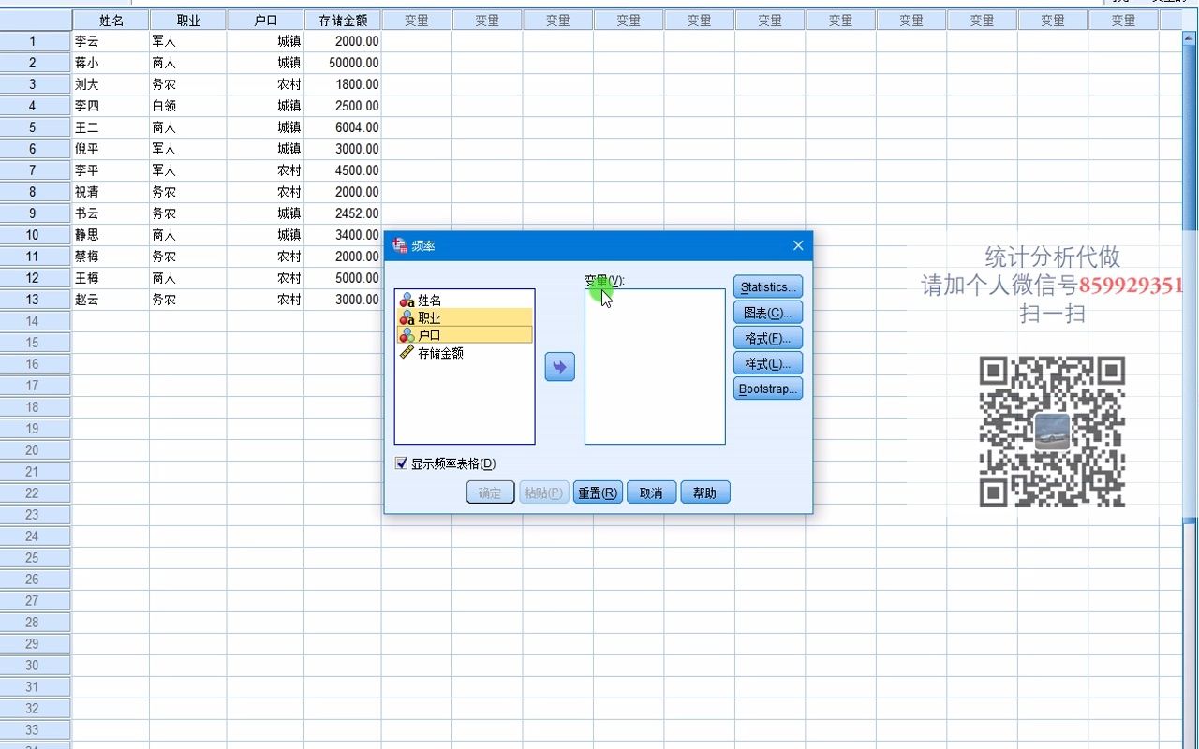
Task: Select row header 7
Action: (35, 170)
